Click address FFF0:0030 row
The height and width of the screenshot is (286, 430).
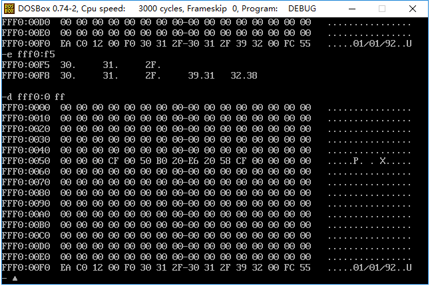click(26, 140)
